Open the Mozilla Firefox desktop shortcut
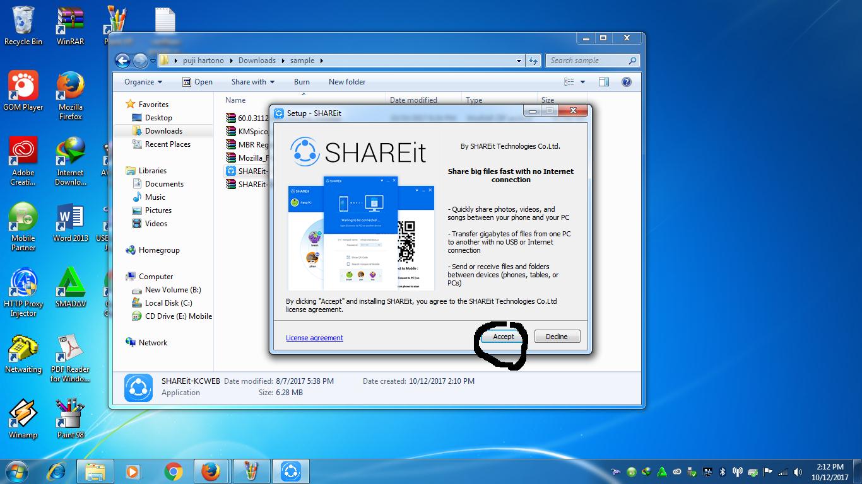This screenshot has width=862, height=484. click(x=71, y=95)
